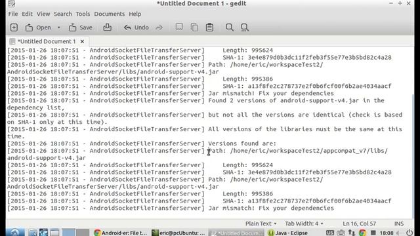Close the Untitled Document 1 tab
Viewport: 420px width, 236px height.
click(82, 41)
